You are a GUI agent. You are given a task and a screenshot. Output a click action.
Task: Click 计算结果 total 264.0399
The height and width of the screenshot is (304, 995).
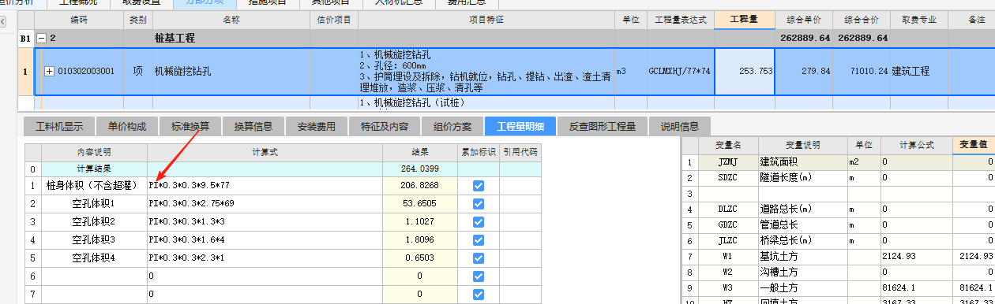coord(420,169)
